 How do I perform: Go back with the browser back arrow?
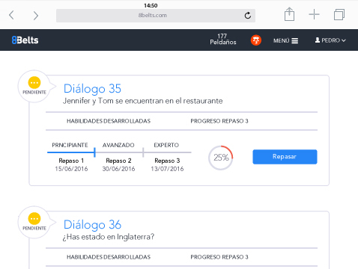point(11,15)
